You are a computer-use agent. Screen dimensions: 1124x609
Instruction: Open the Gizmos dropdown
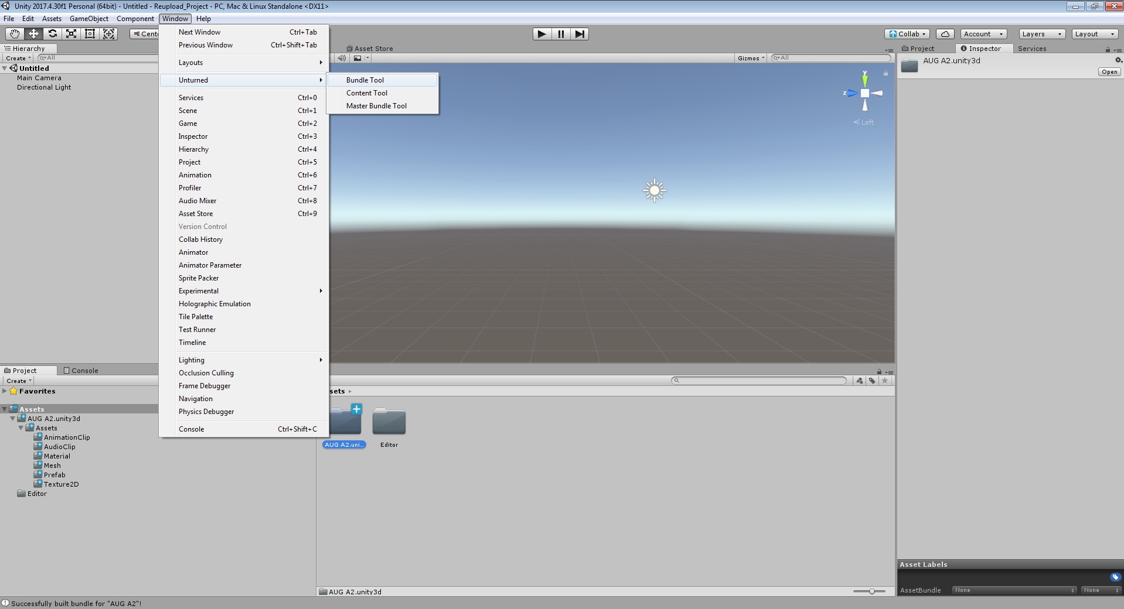(751, 58)
